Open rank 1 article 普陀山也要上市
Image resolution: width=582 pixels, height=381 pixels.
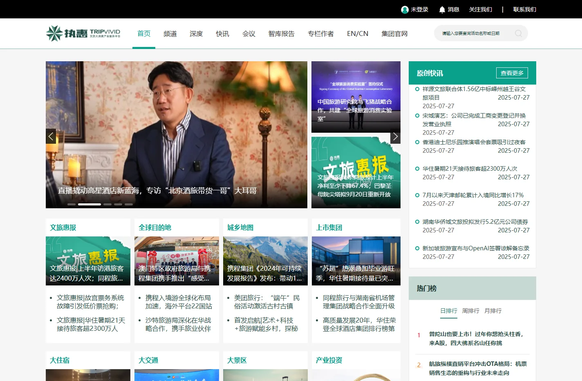point(476,339)
